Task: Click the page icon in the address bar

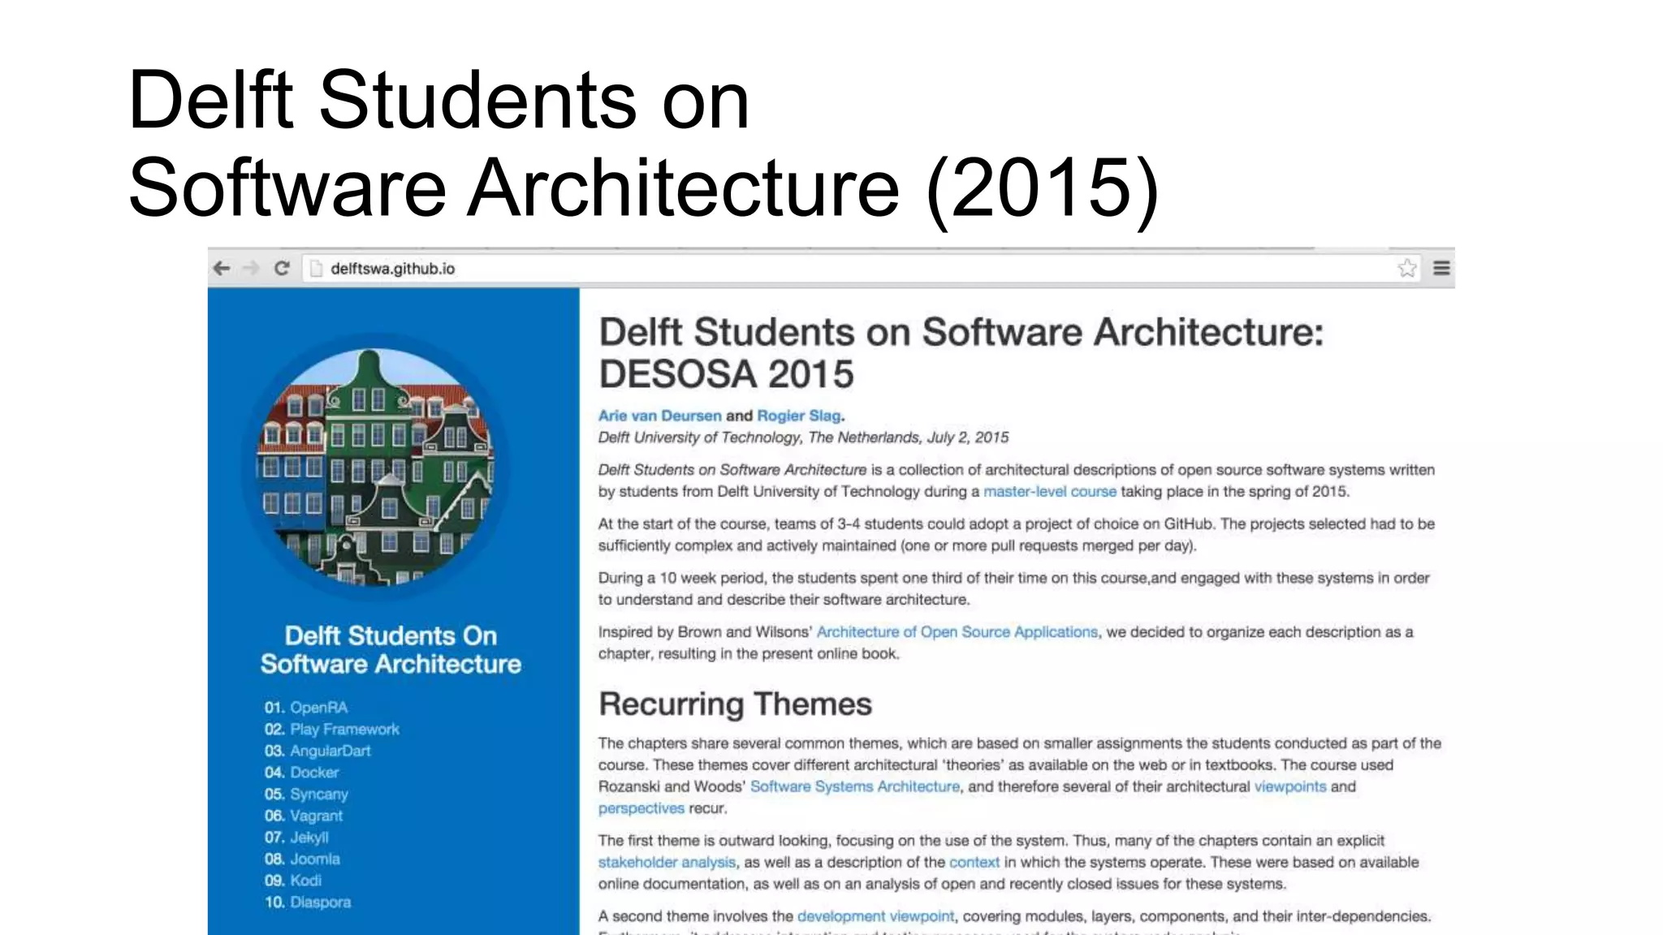Action: click(317, 269)
